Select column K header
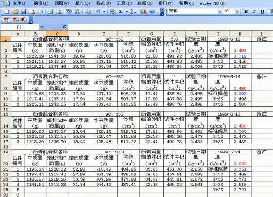 pos(240,34)
